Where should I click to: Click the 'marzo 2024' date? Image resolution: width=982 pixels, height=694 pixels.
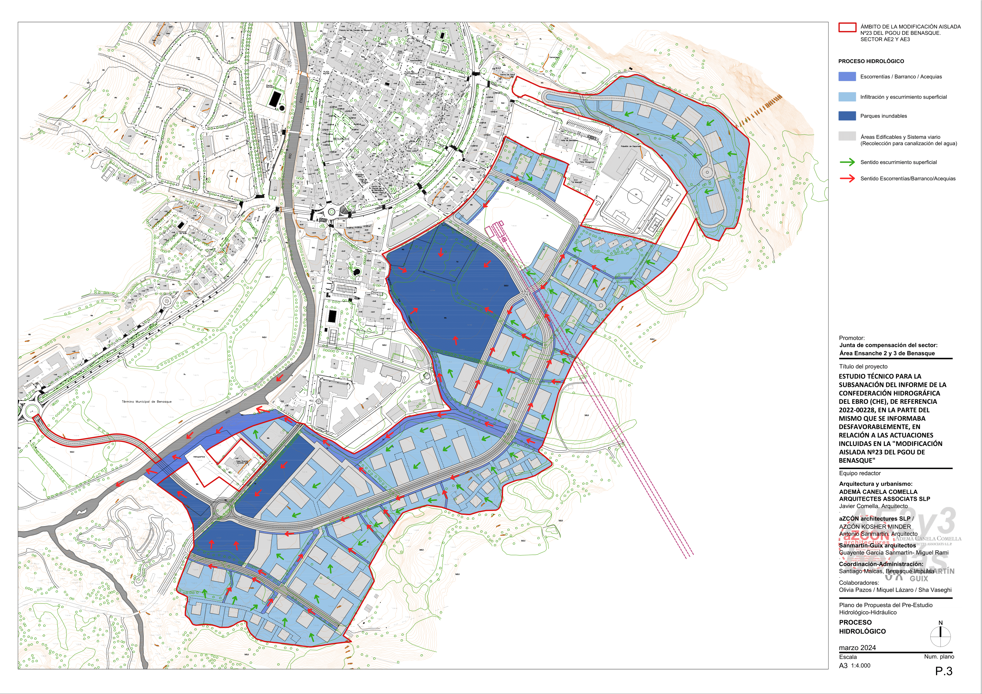(x=858, y=648)
